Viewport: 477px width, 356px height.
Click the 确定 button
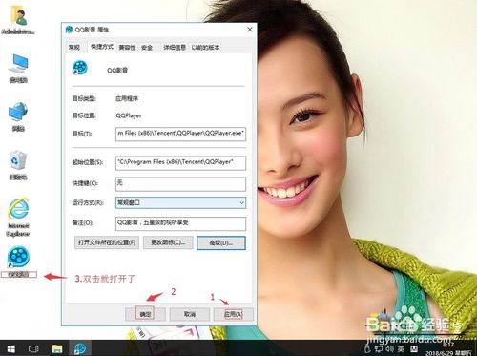pyautogui.click(x=145, y=314)
